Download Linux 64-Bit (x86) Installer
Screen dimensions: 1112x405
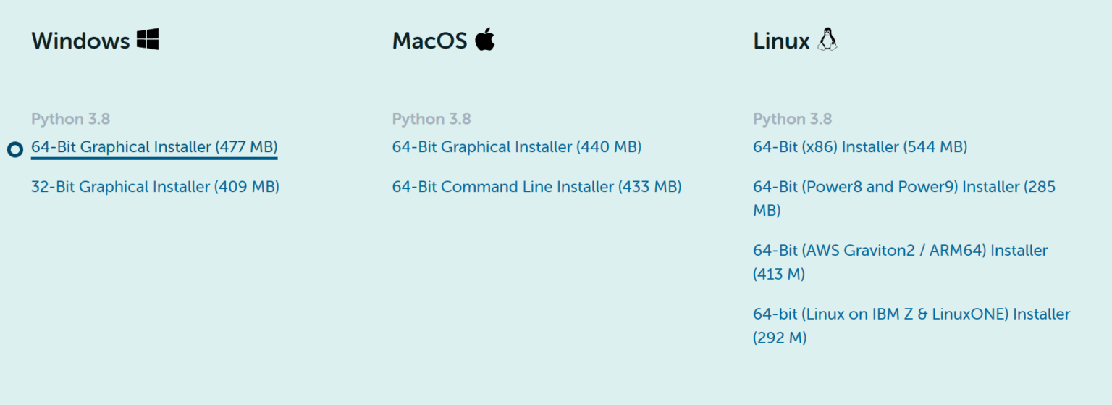[x=859, y=147]
